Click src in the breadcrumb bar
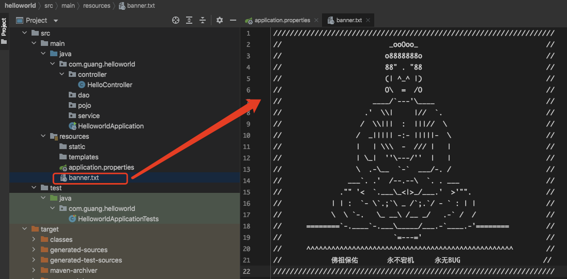 click(x=49, y=6)
